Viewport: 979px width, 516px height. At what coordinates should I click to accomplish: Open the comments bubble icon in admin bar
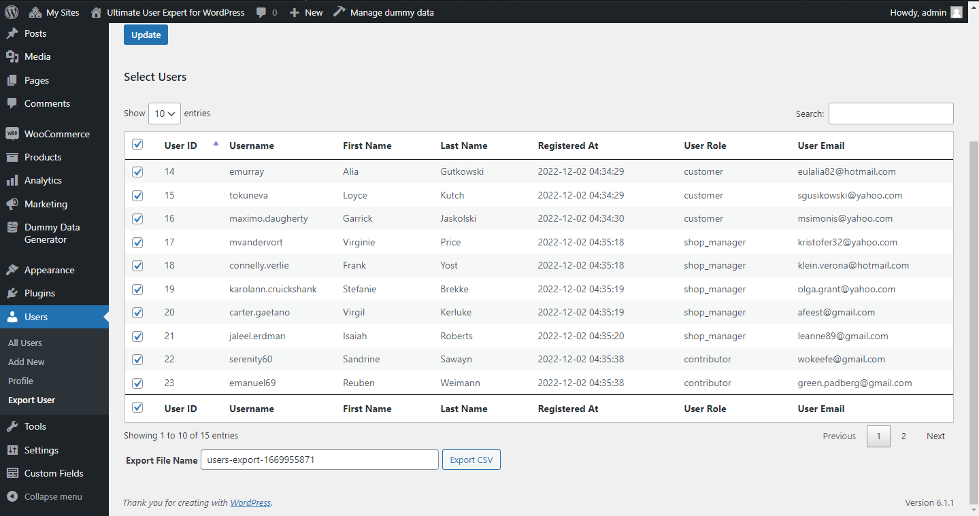[x=262, y=12]
